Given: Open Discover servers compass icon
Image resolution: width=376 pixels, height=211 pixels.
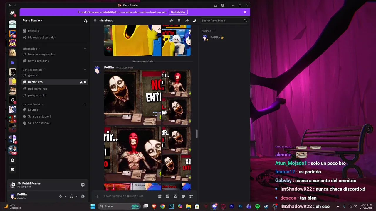Looking at the screenshot, I should 12,169.
